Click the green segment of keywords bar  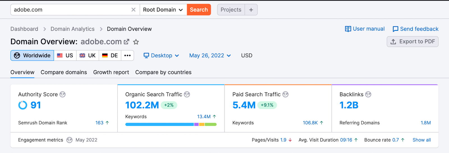click(x=211, y=124)
